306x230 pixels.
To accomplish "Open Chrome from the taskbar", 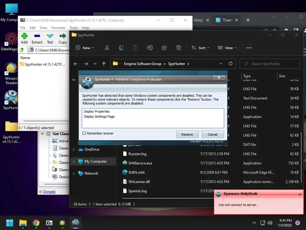I will (36, 223).
